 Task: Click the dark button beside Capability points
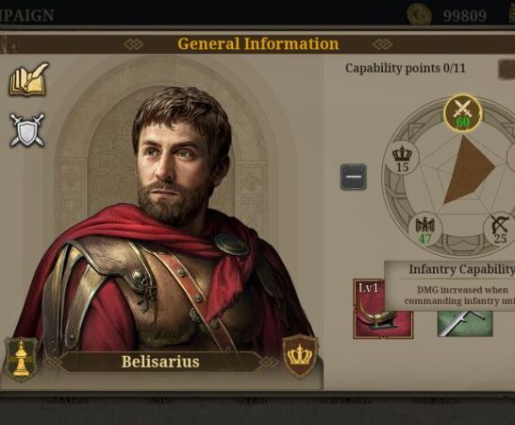507,69
